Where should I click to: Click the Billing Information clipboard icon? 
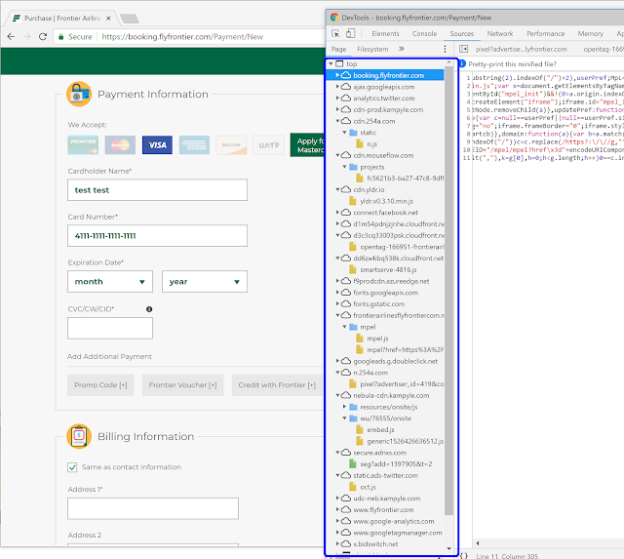79,436
